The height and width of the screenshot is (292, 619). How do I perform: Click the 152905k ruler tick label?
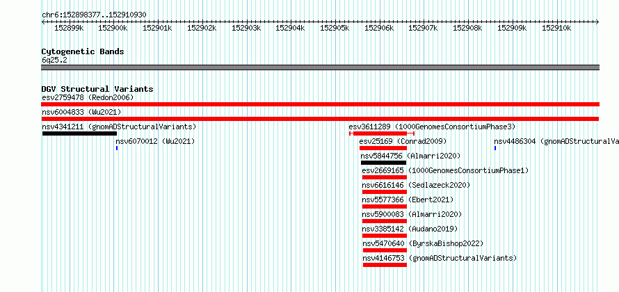coord(335,28)
